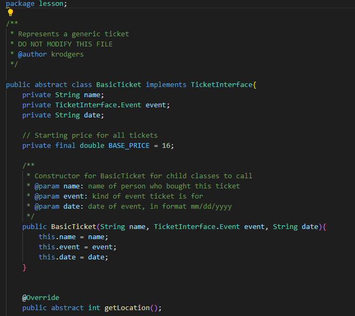Click 'abstract' keyword in getLocation declaration

(67, 308)
